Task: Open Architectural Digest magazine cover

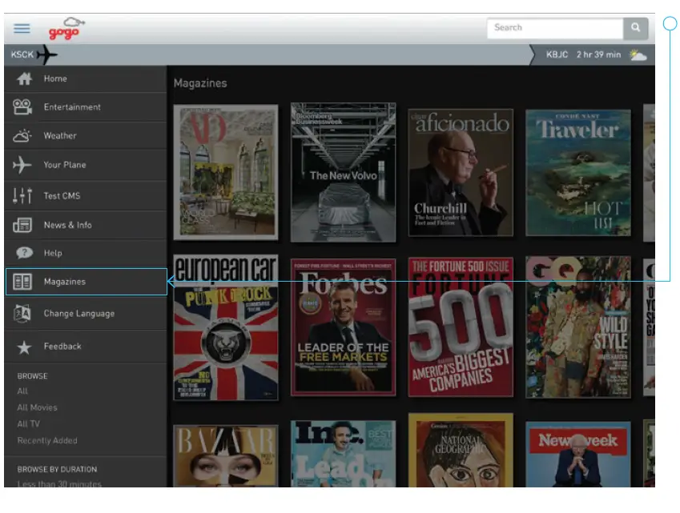Action: [x=226, y=172]
